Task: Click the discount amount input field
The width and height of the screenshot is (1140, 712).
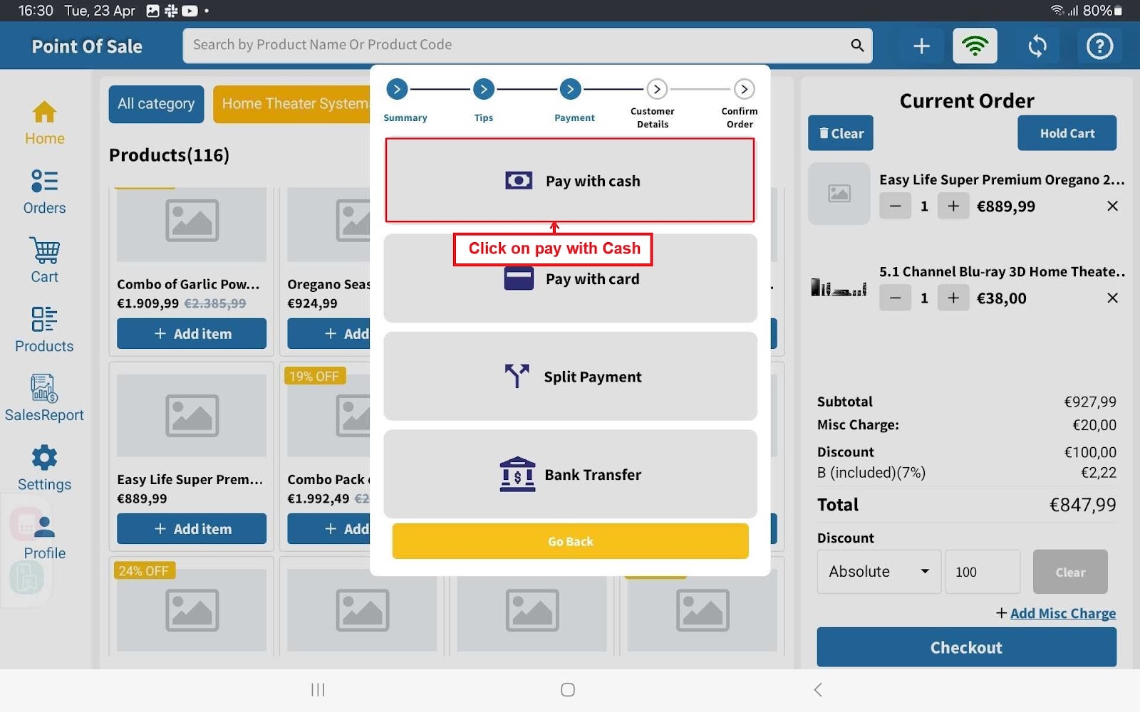Action: (983, 572)
